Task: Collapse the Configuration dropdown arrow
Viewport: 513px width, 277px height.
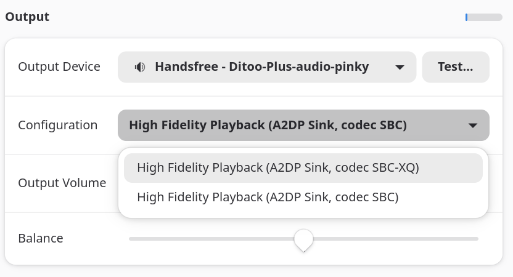Action: point(473,126)
